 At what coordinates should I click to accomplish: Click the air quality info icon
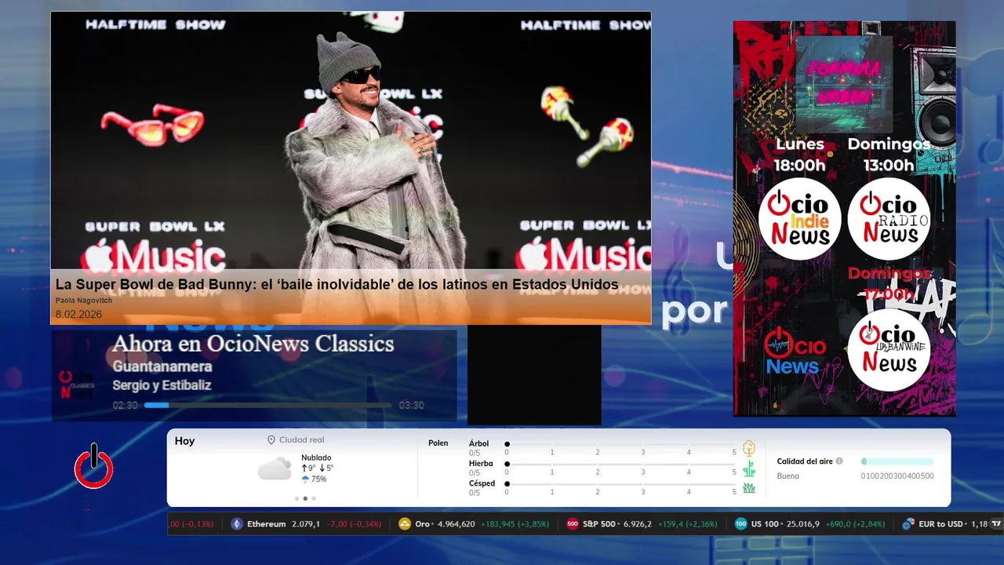[839, 461]
